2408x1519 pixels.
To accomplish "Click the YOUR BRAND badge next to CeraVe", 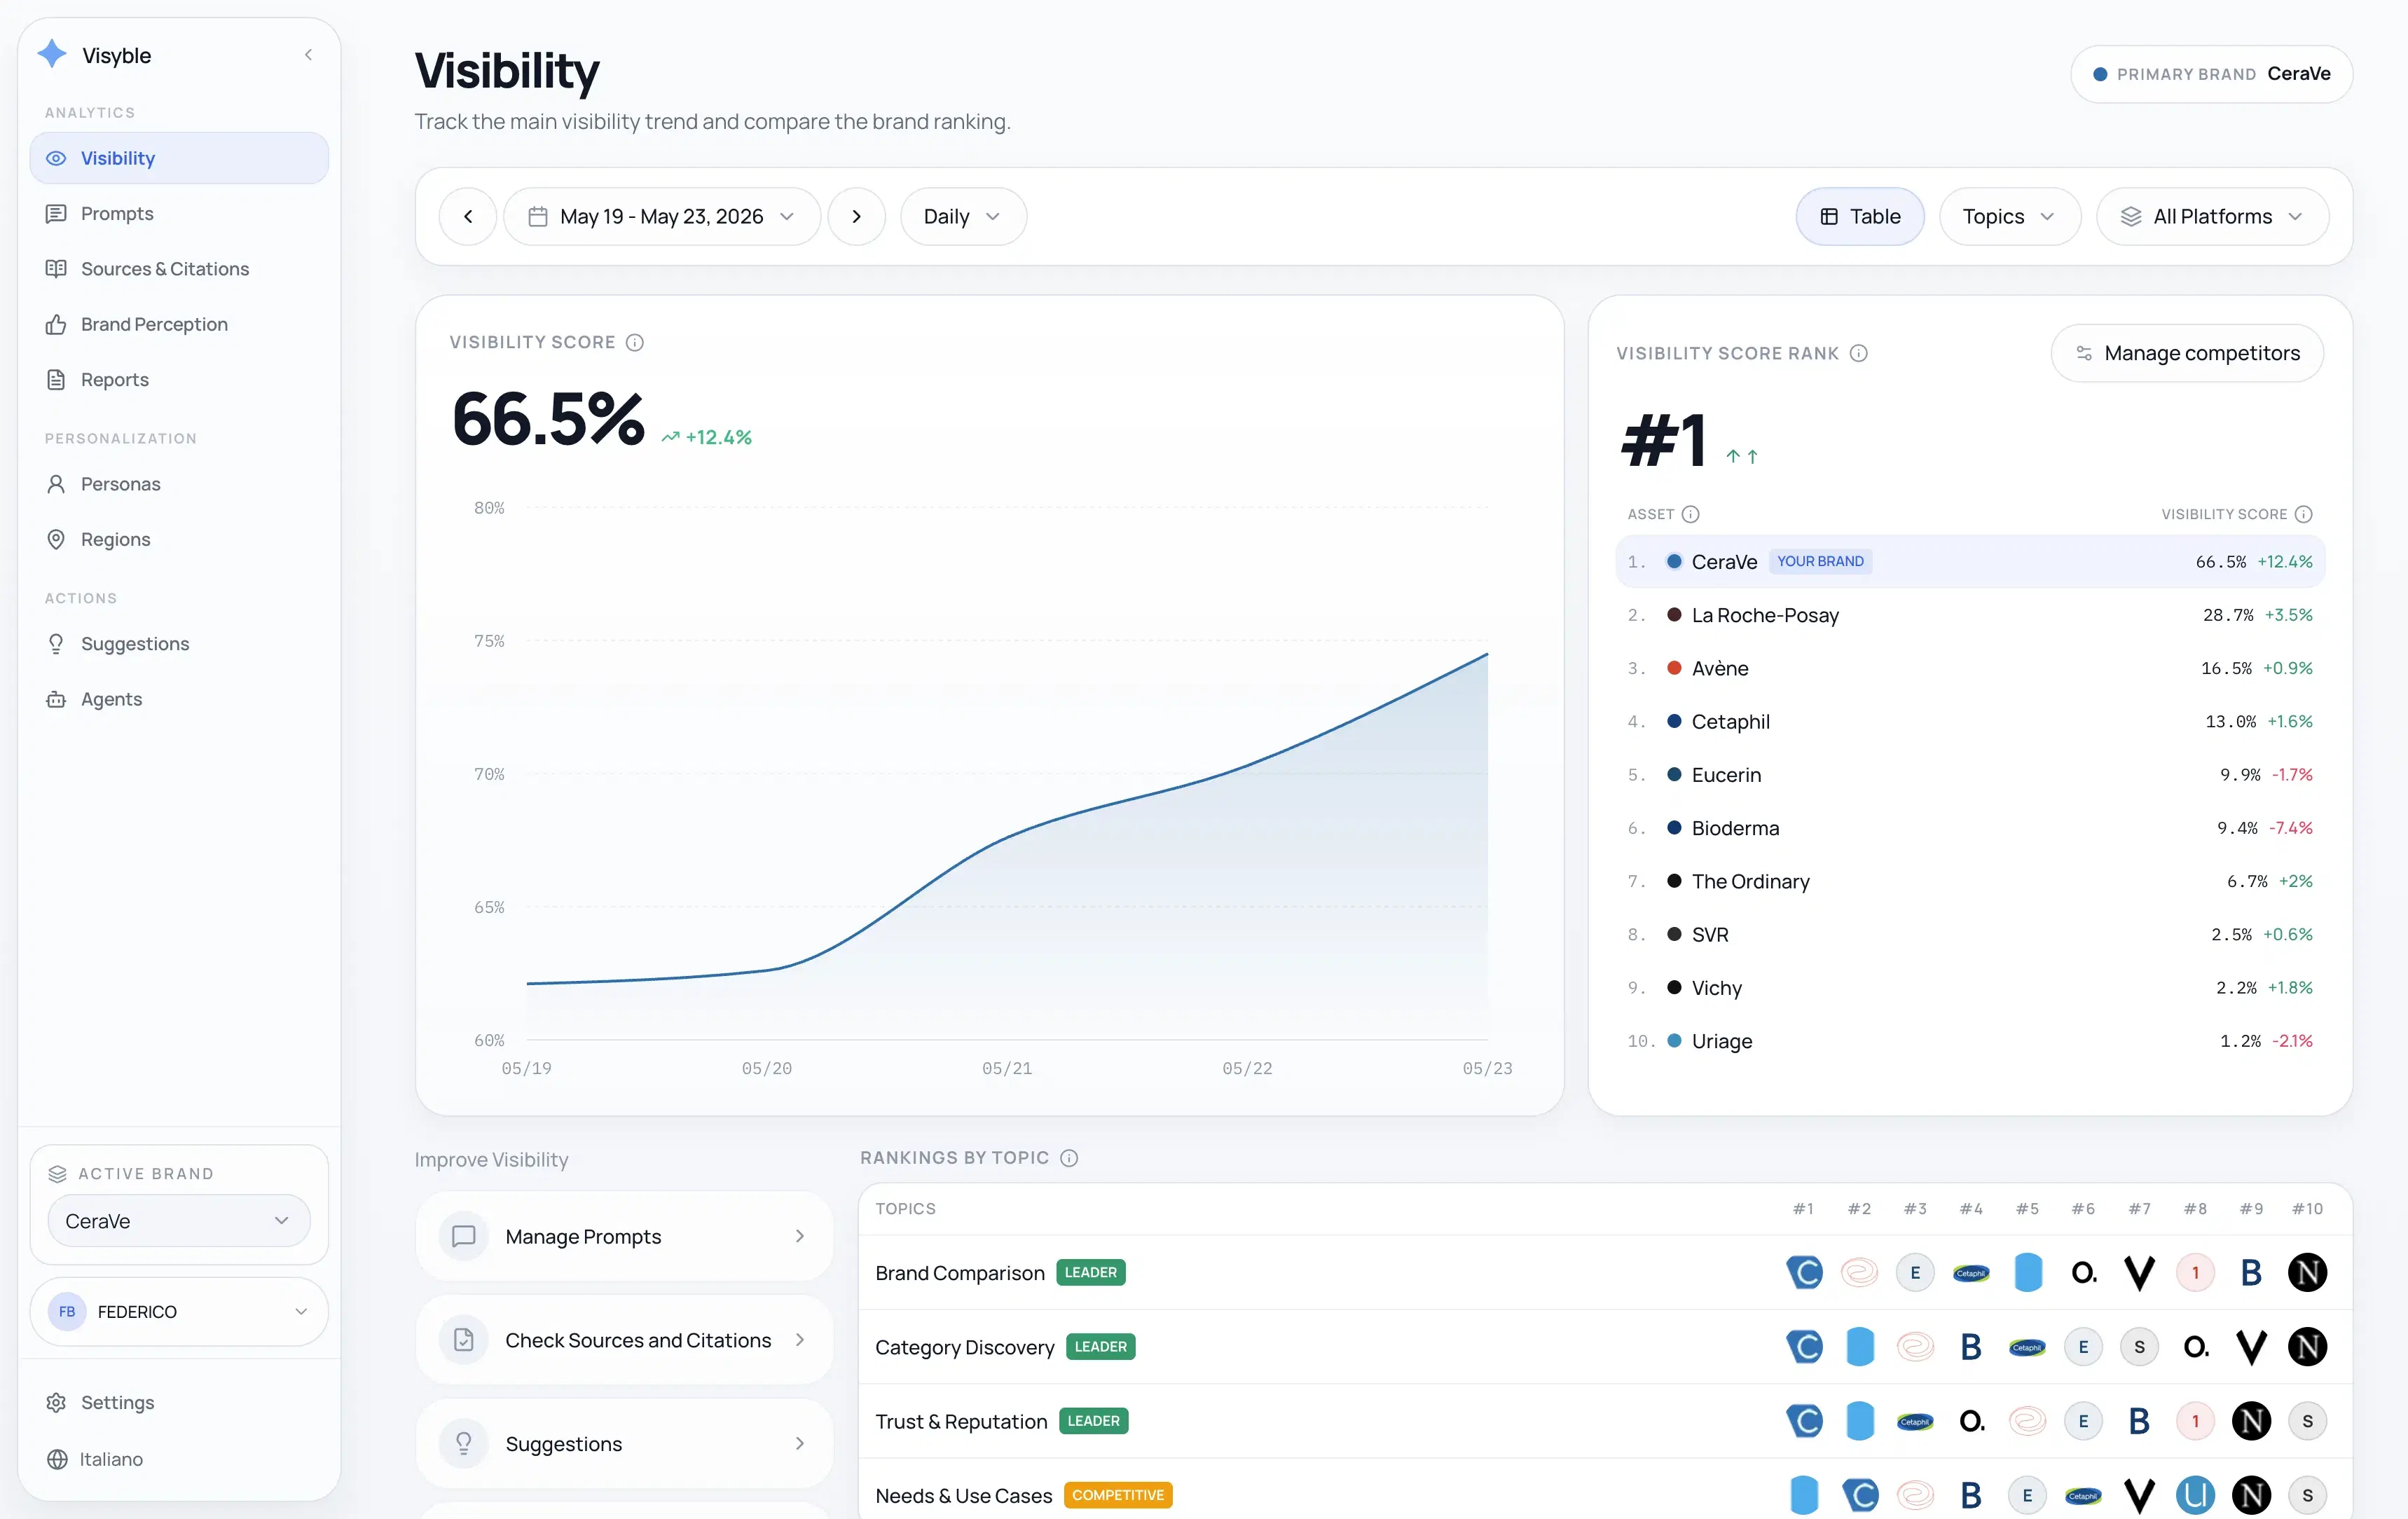I will tap(1820, 561).
